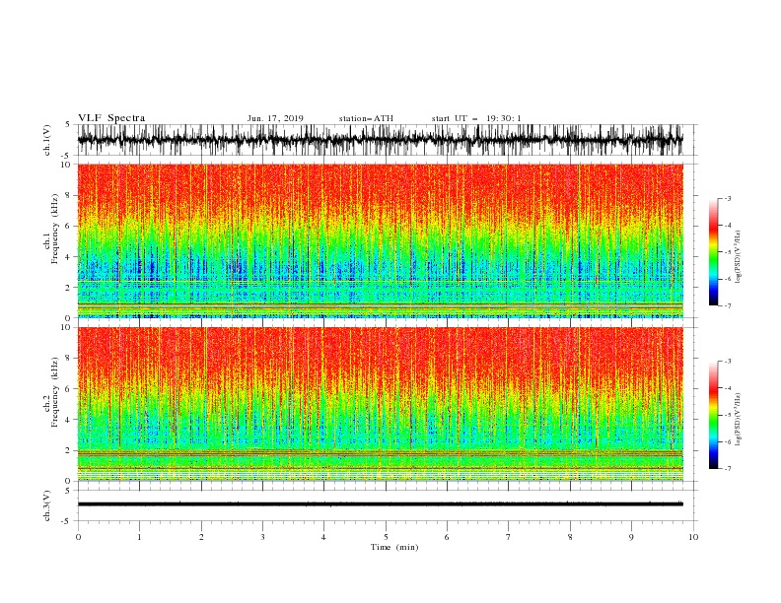
Task: Click the ch.2 colorbar "log(PSD)(V²/Hz)" label
Action: pyautogui.click(x=739, y=420)
